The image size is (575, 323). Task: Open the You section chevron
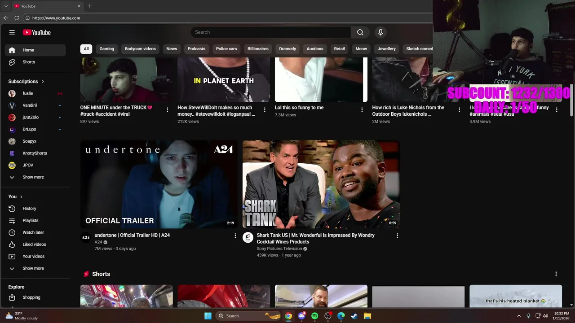21,196
